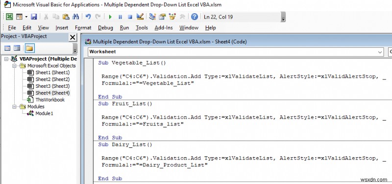Click the Insert UserForm toolbar icon
The height and width of the screenshot is (184, 392).
point(19,17)
